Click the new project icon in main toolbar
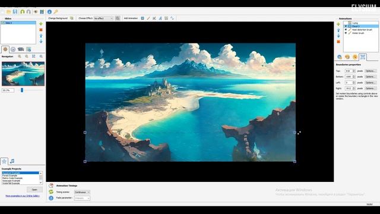The image size is (380, 214). click(x=2, y=12)
